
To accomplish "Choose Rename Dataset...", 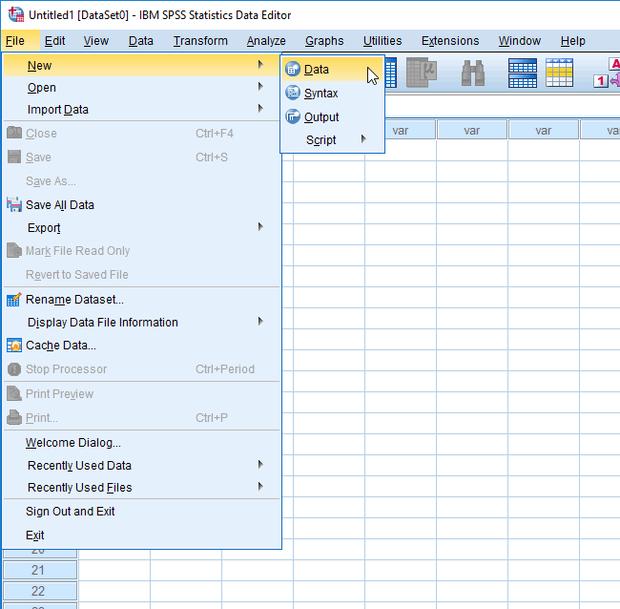I will tap(141, 300).
